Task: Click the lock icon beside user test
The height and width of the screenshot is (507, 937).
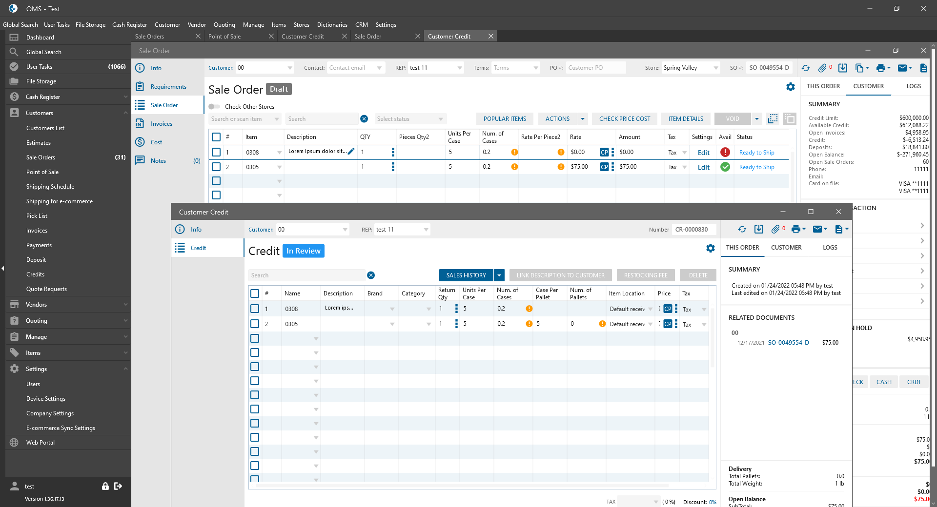Action: 105,486
